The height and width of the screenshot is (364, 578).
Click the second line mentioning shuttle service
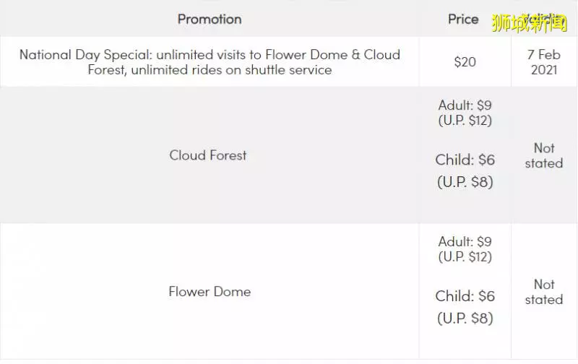[x=210, y=69]
